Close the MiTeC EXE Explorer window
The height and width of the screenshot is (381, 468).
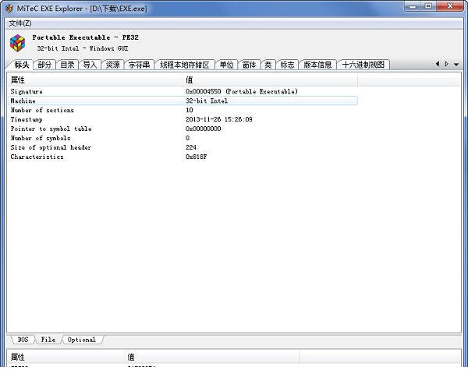coord(450,6)
